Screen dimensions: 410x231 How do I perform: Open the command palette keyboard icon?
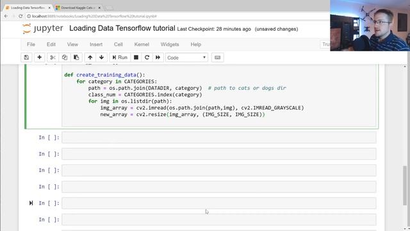tap(218, 57)
